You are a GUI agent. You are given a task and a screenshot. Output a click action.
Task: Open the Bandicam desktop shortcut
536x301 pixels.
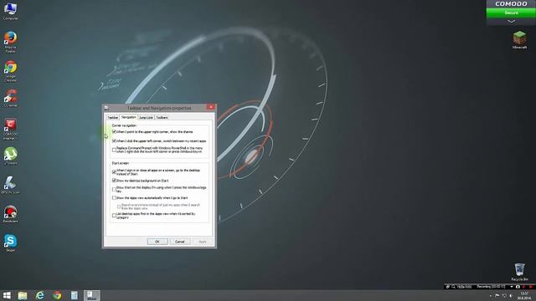point(10,214)
